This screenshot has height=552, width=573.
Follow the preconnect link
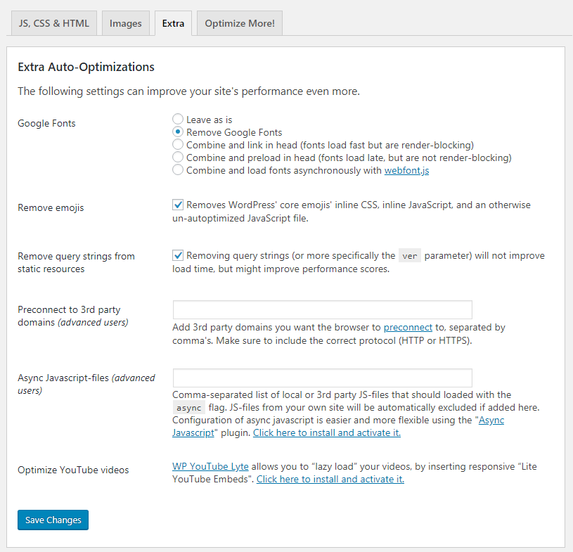coord(407,328)
